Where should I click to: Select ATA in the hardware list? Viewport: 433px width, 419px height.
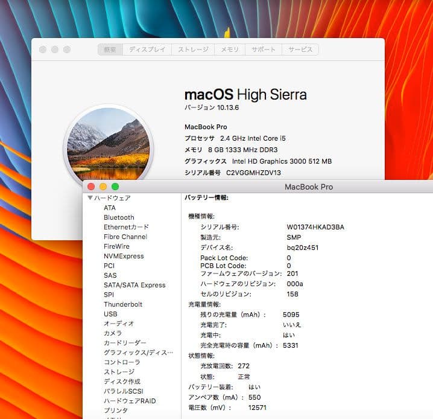(x=110, y=208)
